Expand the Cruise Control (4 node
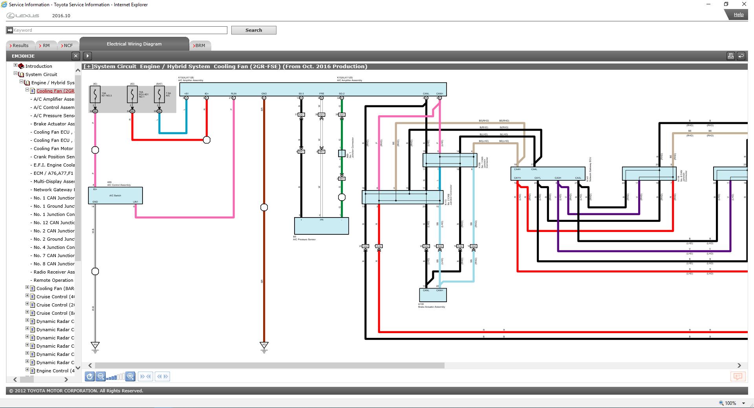Image resolution: width=754 pixels, height=408 pixels. click(x=27, y=296)
